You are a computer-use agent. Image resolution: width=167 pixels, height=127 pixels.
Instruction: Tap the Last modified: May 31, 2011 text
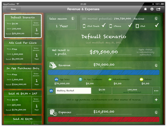click(x=103, y=43)
